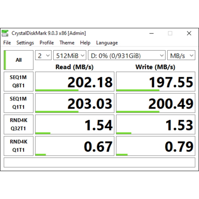Open the File menu
The height and width of the screenshot is (199, 199).
click(7, 43)
